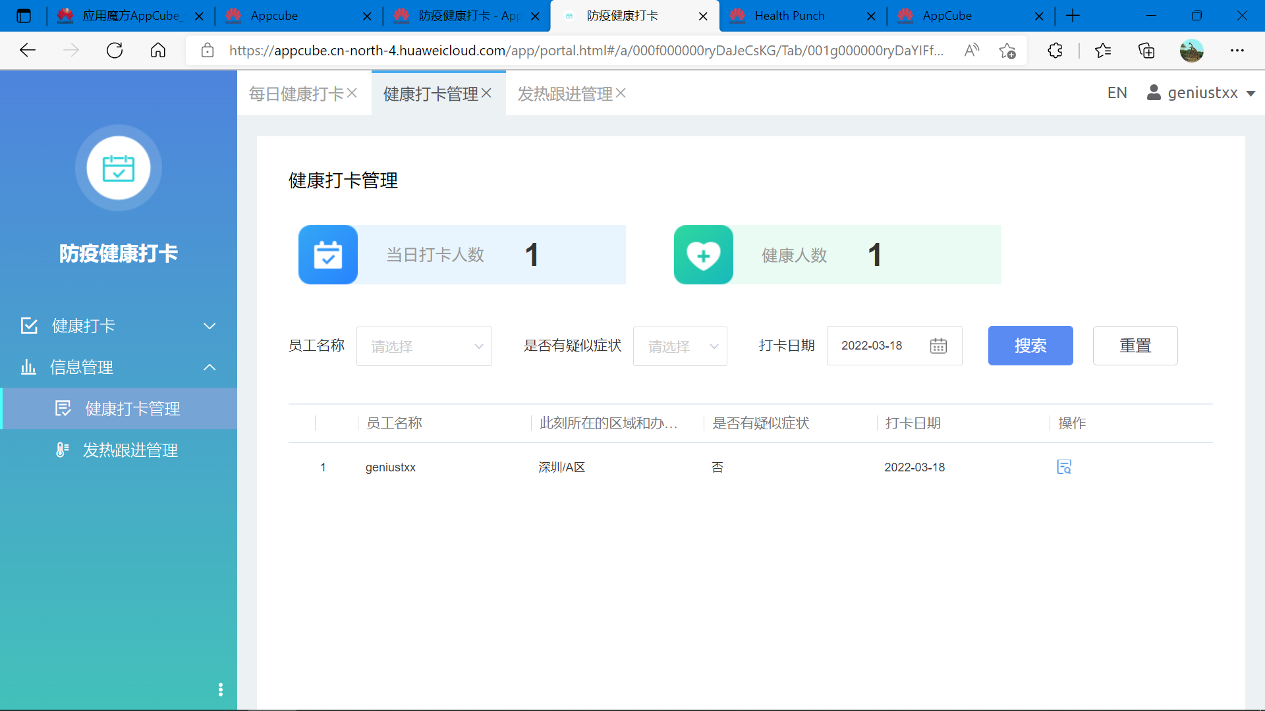Open the 是否有疑似症状 dropdown
The width and height of the screenshot is (1265, 711).
tap(679, 346)
